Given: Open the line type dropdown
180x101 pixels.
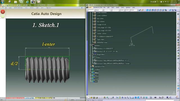Looking at the screenshot, I should (x=119, y=10).
